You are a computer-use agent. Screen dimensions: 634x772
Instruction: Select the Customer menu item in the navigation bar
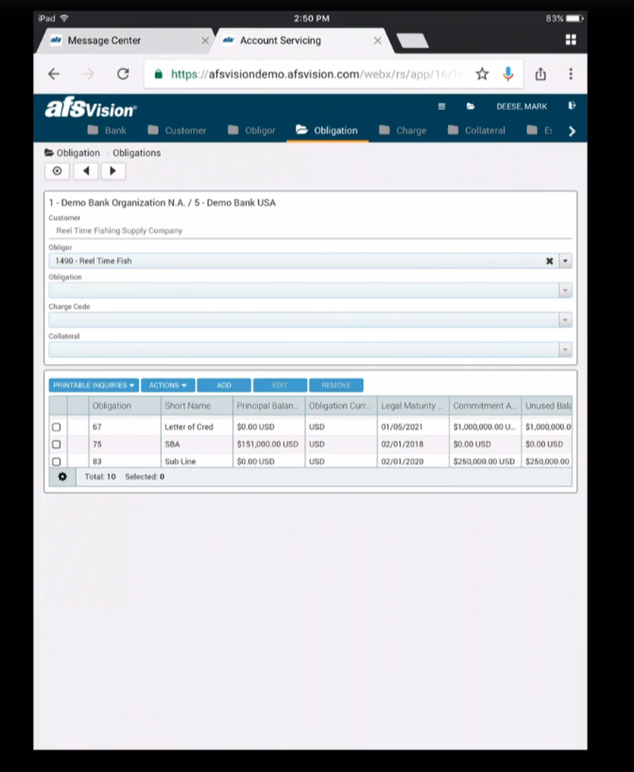click(x=185, y=131)
